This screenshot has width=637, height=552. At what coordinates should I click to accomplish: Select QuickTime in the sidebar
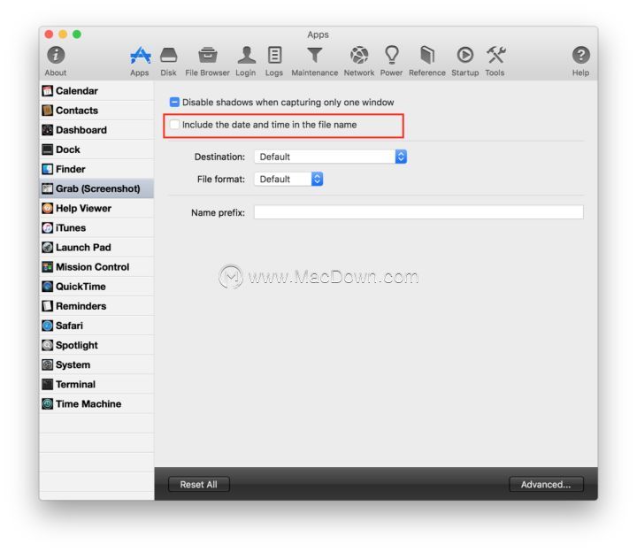(x=96, y=287)
